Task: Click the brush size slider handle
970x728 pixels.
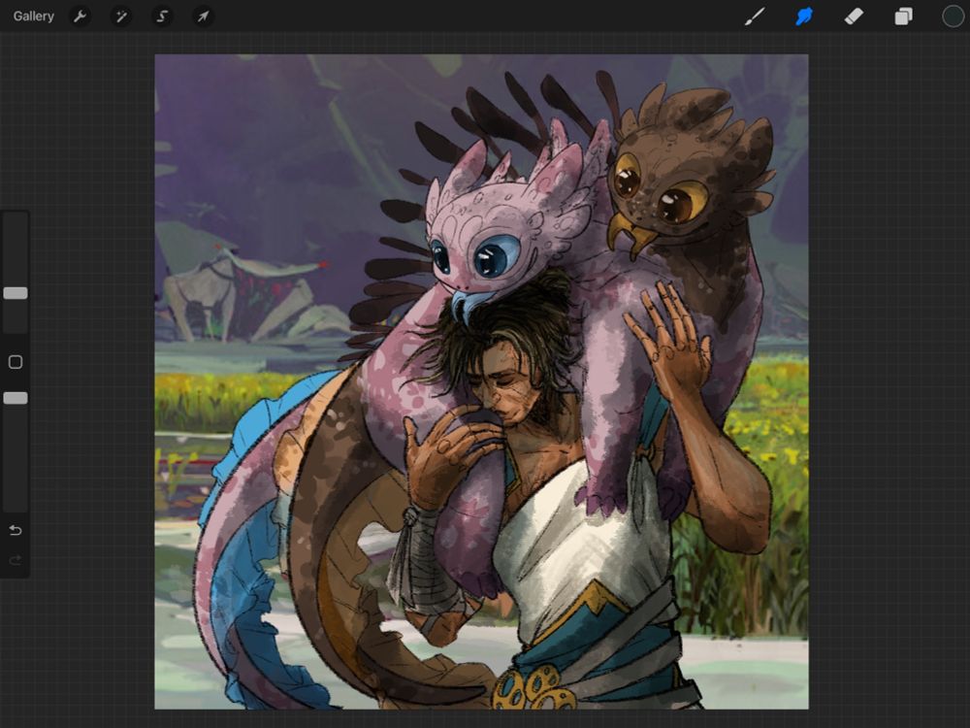Action: click(16, 293)
